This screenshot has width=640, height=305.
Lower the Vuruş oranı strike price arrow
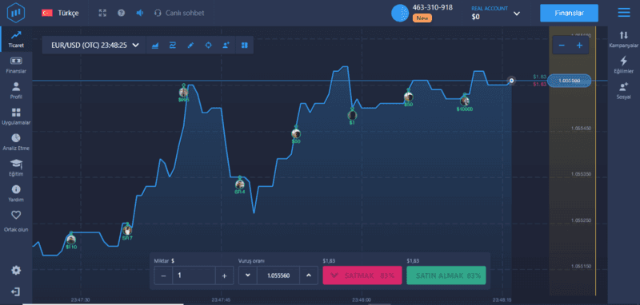point(248,275)
